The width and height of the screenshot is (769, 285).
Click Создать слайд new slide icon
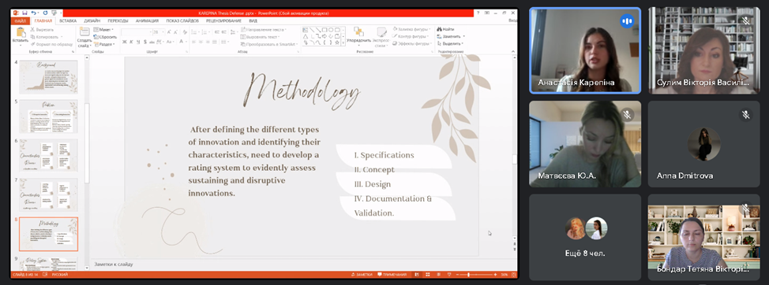pyautogui.click(x=84, y=31)
